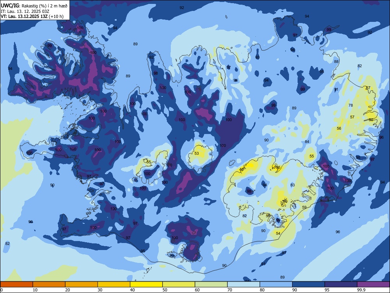Click the legend tick label 70
Image resolution: width=390 pixels, height=293 pixels.
coord(230,290)
